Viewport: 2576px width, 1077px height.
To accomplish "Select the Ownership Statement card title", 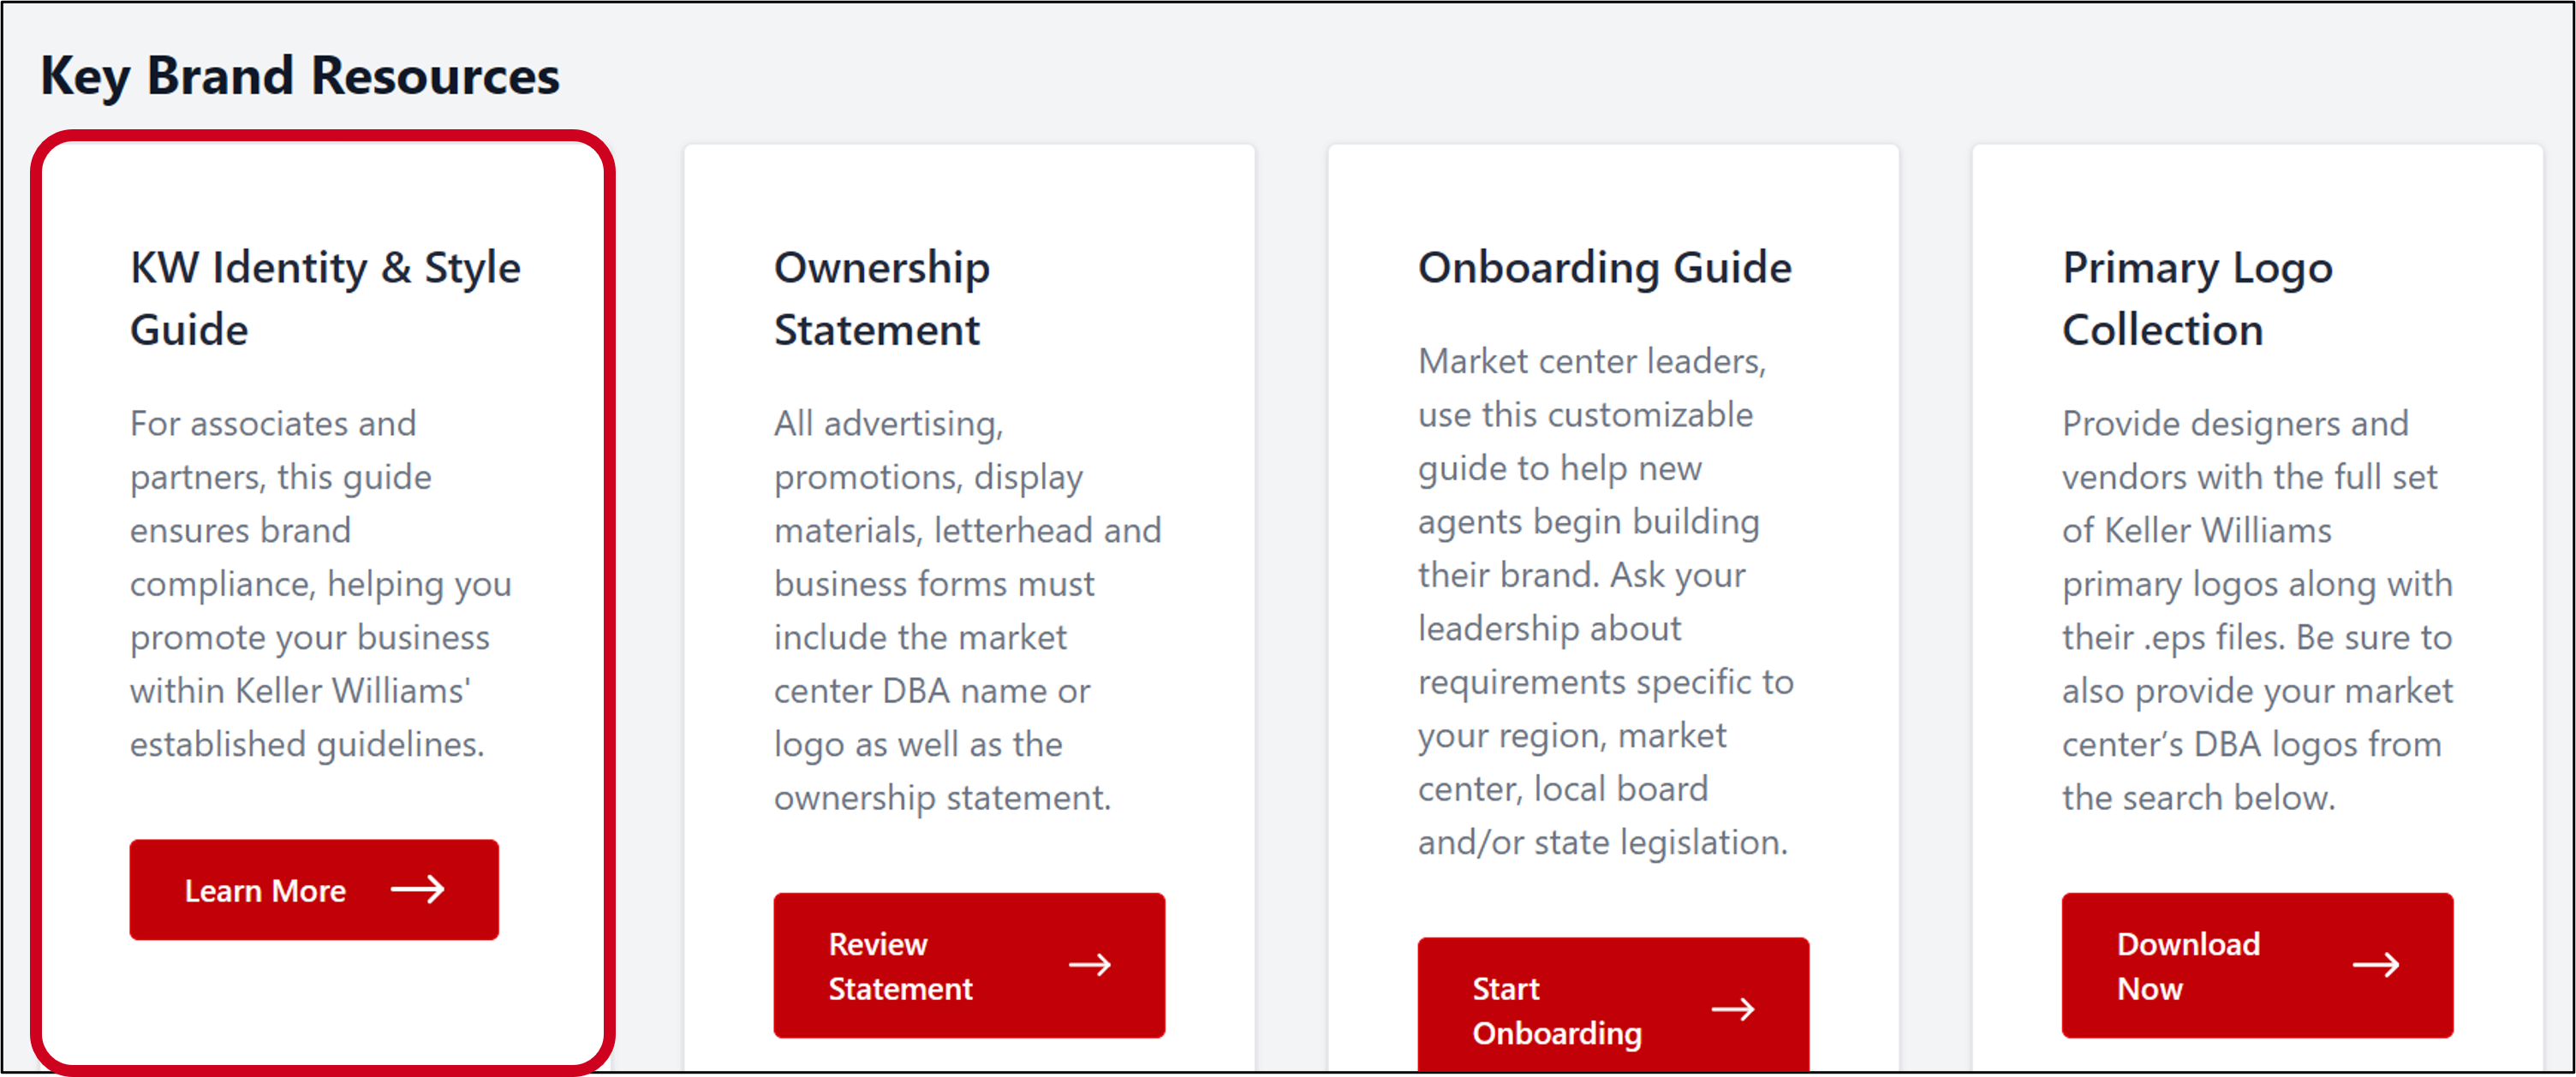I will (x=881, y=298).
